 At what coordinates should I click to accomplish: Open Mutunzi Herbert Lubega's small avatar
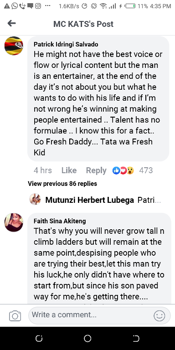tap(35, 199)
